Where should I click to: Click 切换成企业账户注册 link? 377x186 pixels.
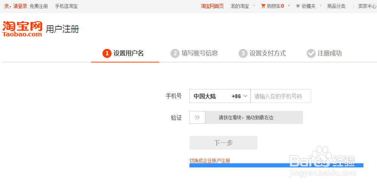[x=209, y=161]
